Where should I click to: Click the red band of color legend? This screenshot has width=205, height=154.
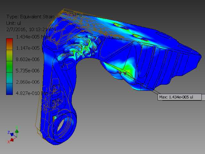tap(9, 44)
